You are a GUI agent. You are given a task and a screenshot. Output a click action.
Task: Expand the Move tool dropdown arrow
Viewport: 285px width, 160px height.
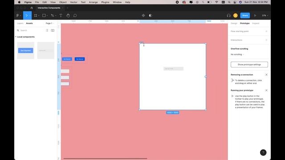30,16
